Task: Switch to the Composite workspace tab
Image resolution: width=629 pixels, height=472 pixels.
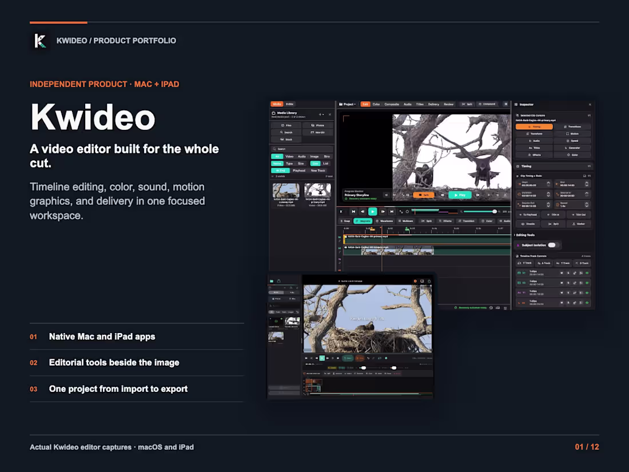Action: (392, 104)
